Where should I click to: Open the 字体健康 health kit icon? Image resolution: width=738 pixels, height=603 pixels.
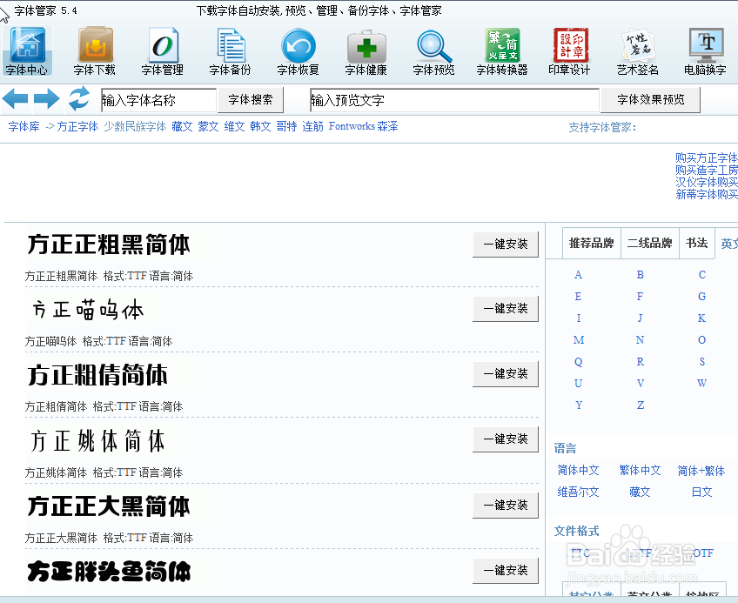coord(366,50)
